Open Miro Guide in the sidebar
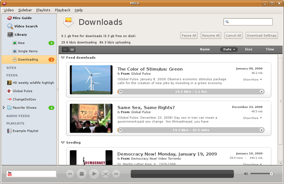Screen dimensions: 284x184 click(20, 18)
